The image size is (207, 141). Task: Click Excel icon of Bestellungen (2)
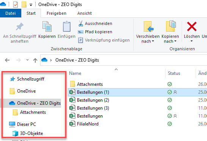click(72, 100)
